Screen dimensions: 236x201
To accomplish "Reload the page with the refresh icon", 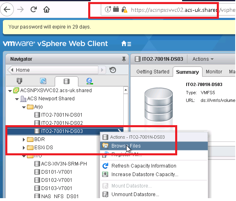I will [x=33, y=9].
